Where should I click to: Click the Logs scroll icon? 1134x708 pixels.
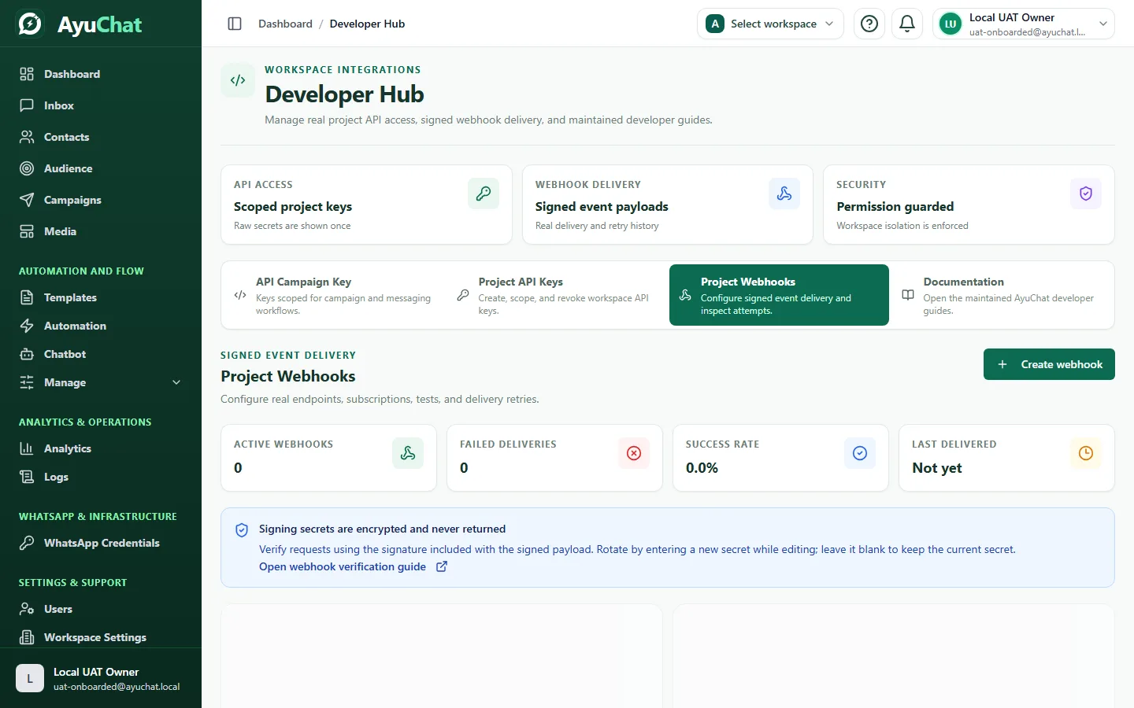27,477
